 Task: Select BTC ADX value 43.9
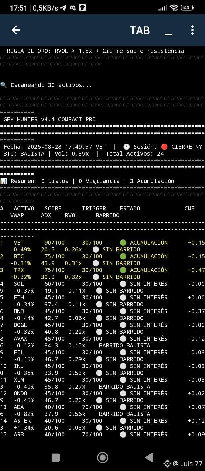[x=48, y=263]
